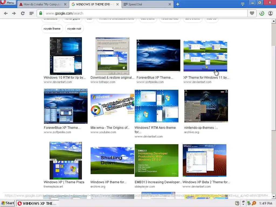Open the EMB313 green slide thumbnail
This screenshot has width=276, height=207.
(157, 161)
